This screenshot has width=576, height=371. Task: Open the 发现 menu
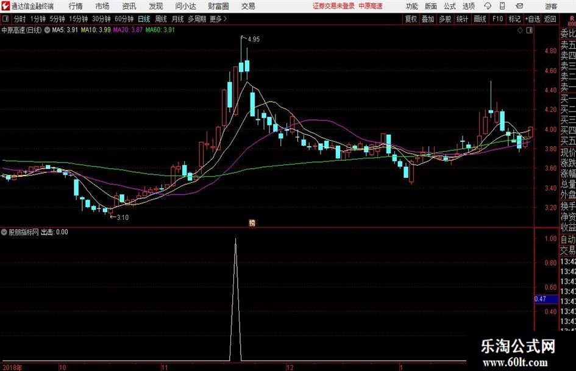[156, 6]
